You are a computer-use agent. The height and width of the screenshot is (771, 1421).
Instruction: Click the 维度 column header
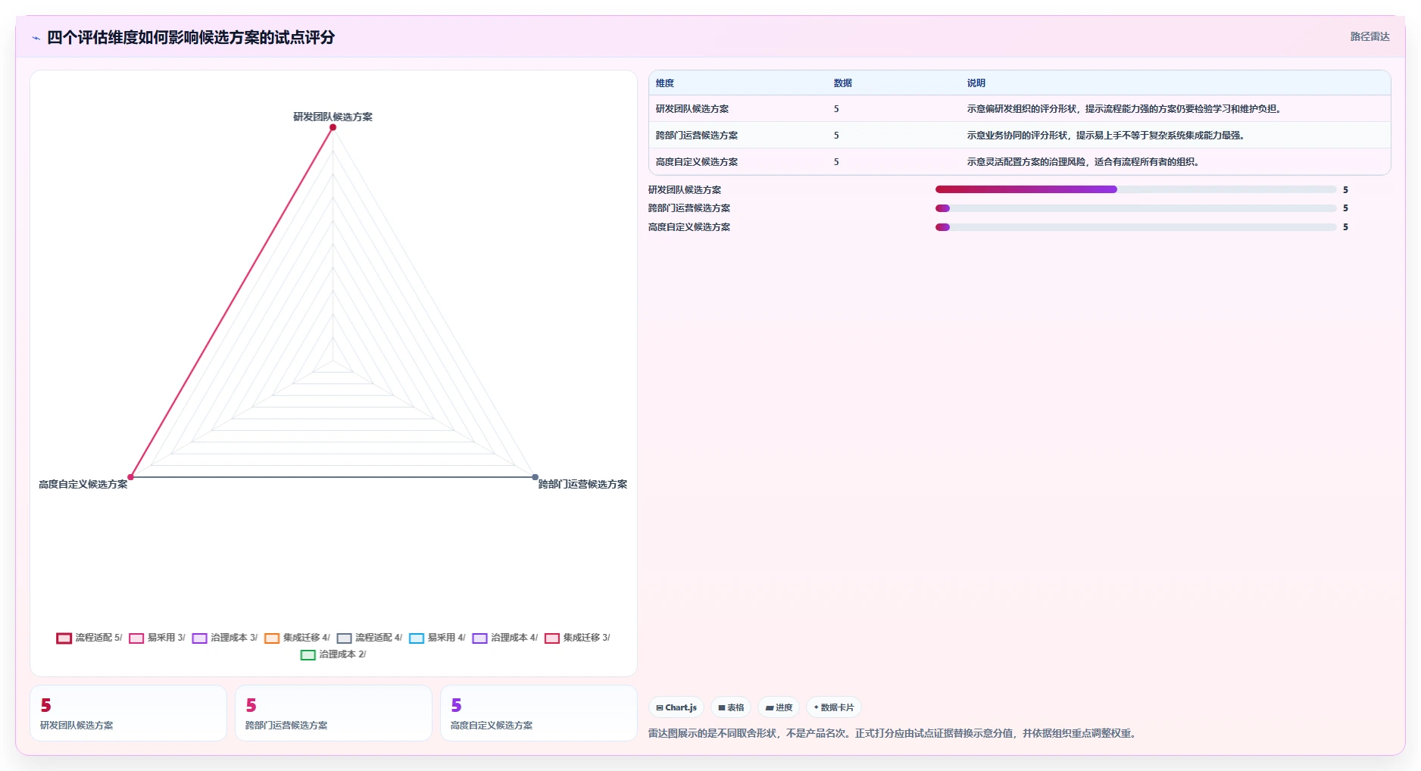pos(665,83)
